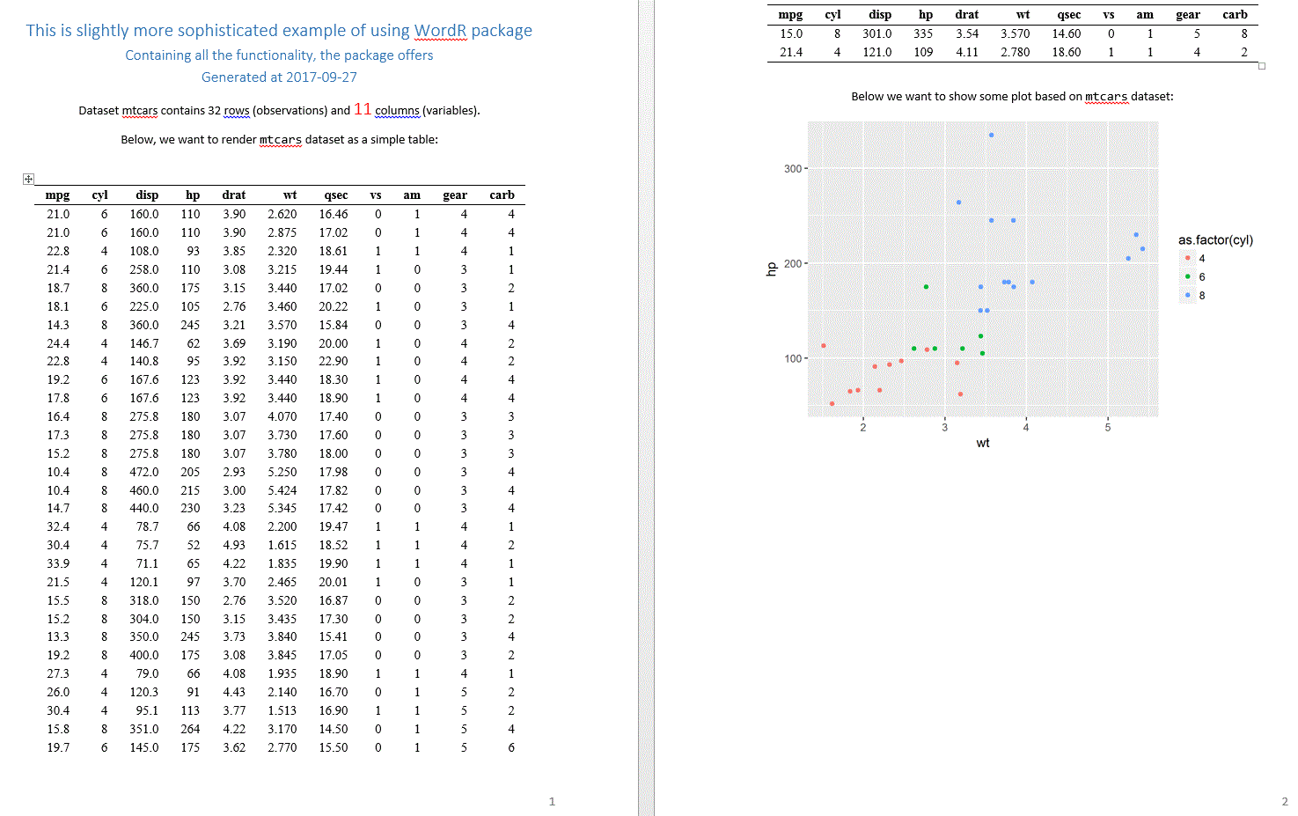Click the table move handle above mpg column
This screenshot has width=1298, height=816.
(28, 179)
